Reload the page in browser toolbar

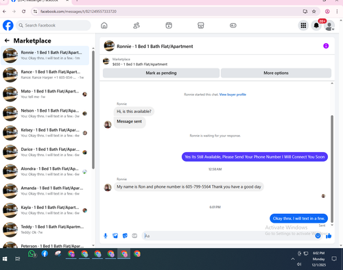click(x=23, y=12)
